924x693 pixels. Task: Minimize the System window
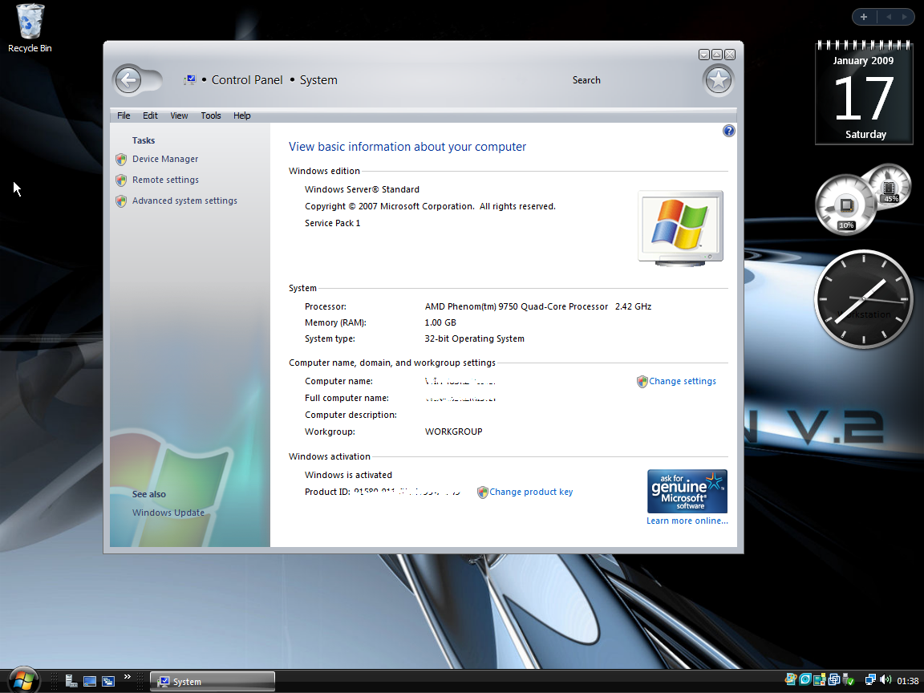coord(704,55)
